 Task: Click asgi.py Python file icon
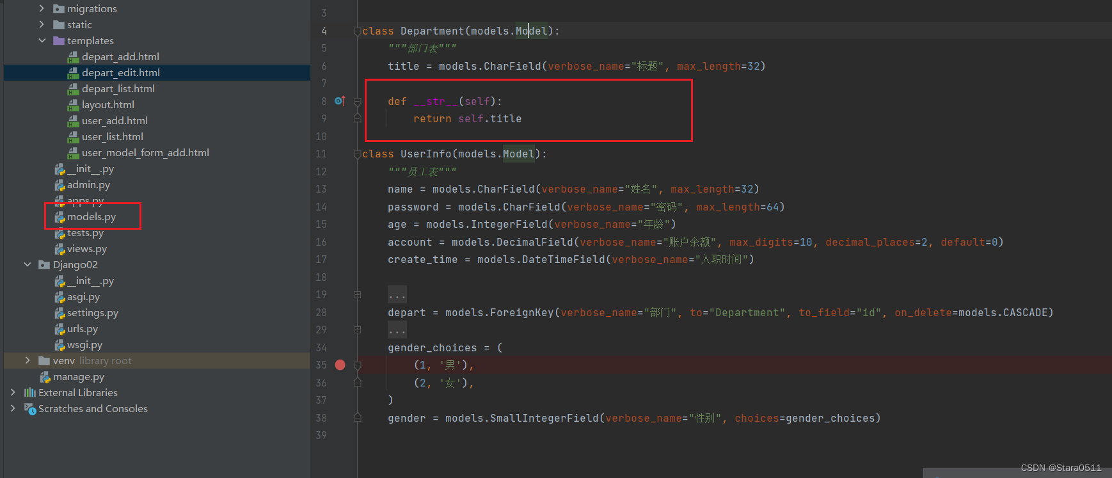pos(60,297)
